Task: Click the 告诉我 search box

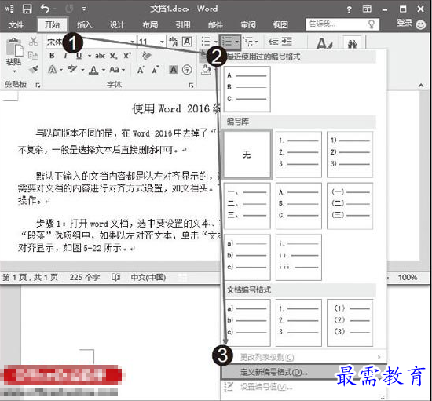Action: coord(342,24)
